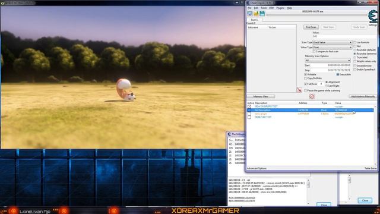Open the process list computer icon
Screen dimensions: 380x214
tap(250, 13)
